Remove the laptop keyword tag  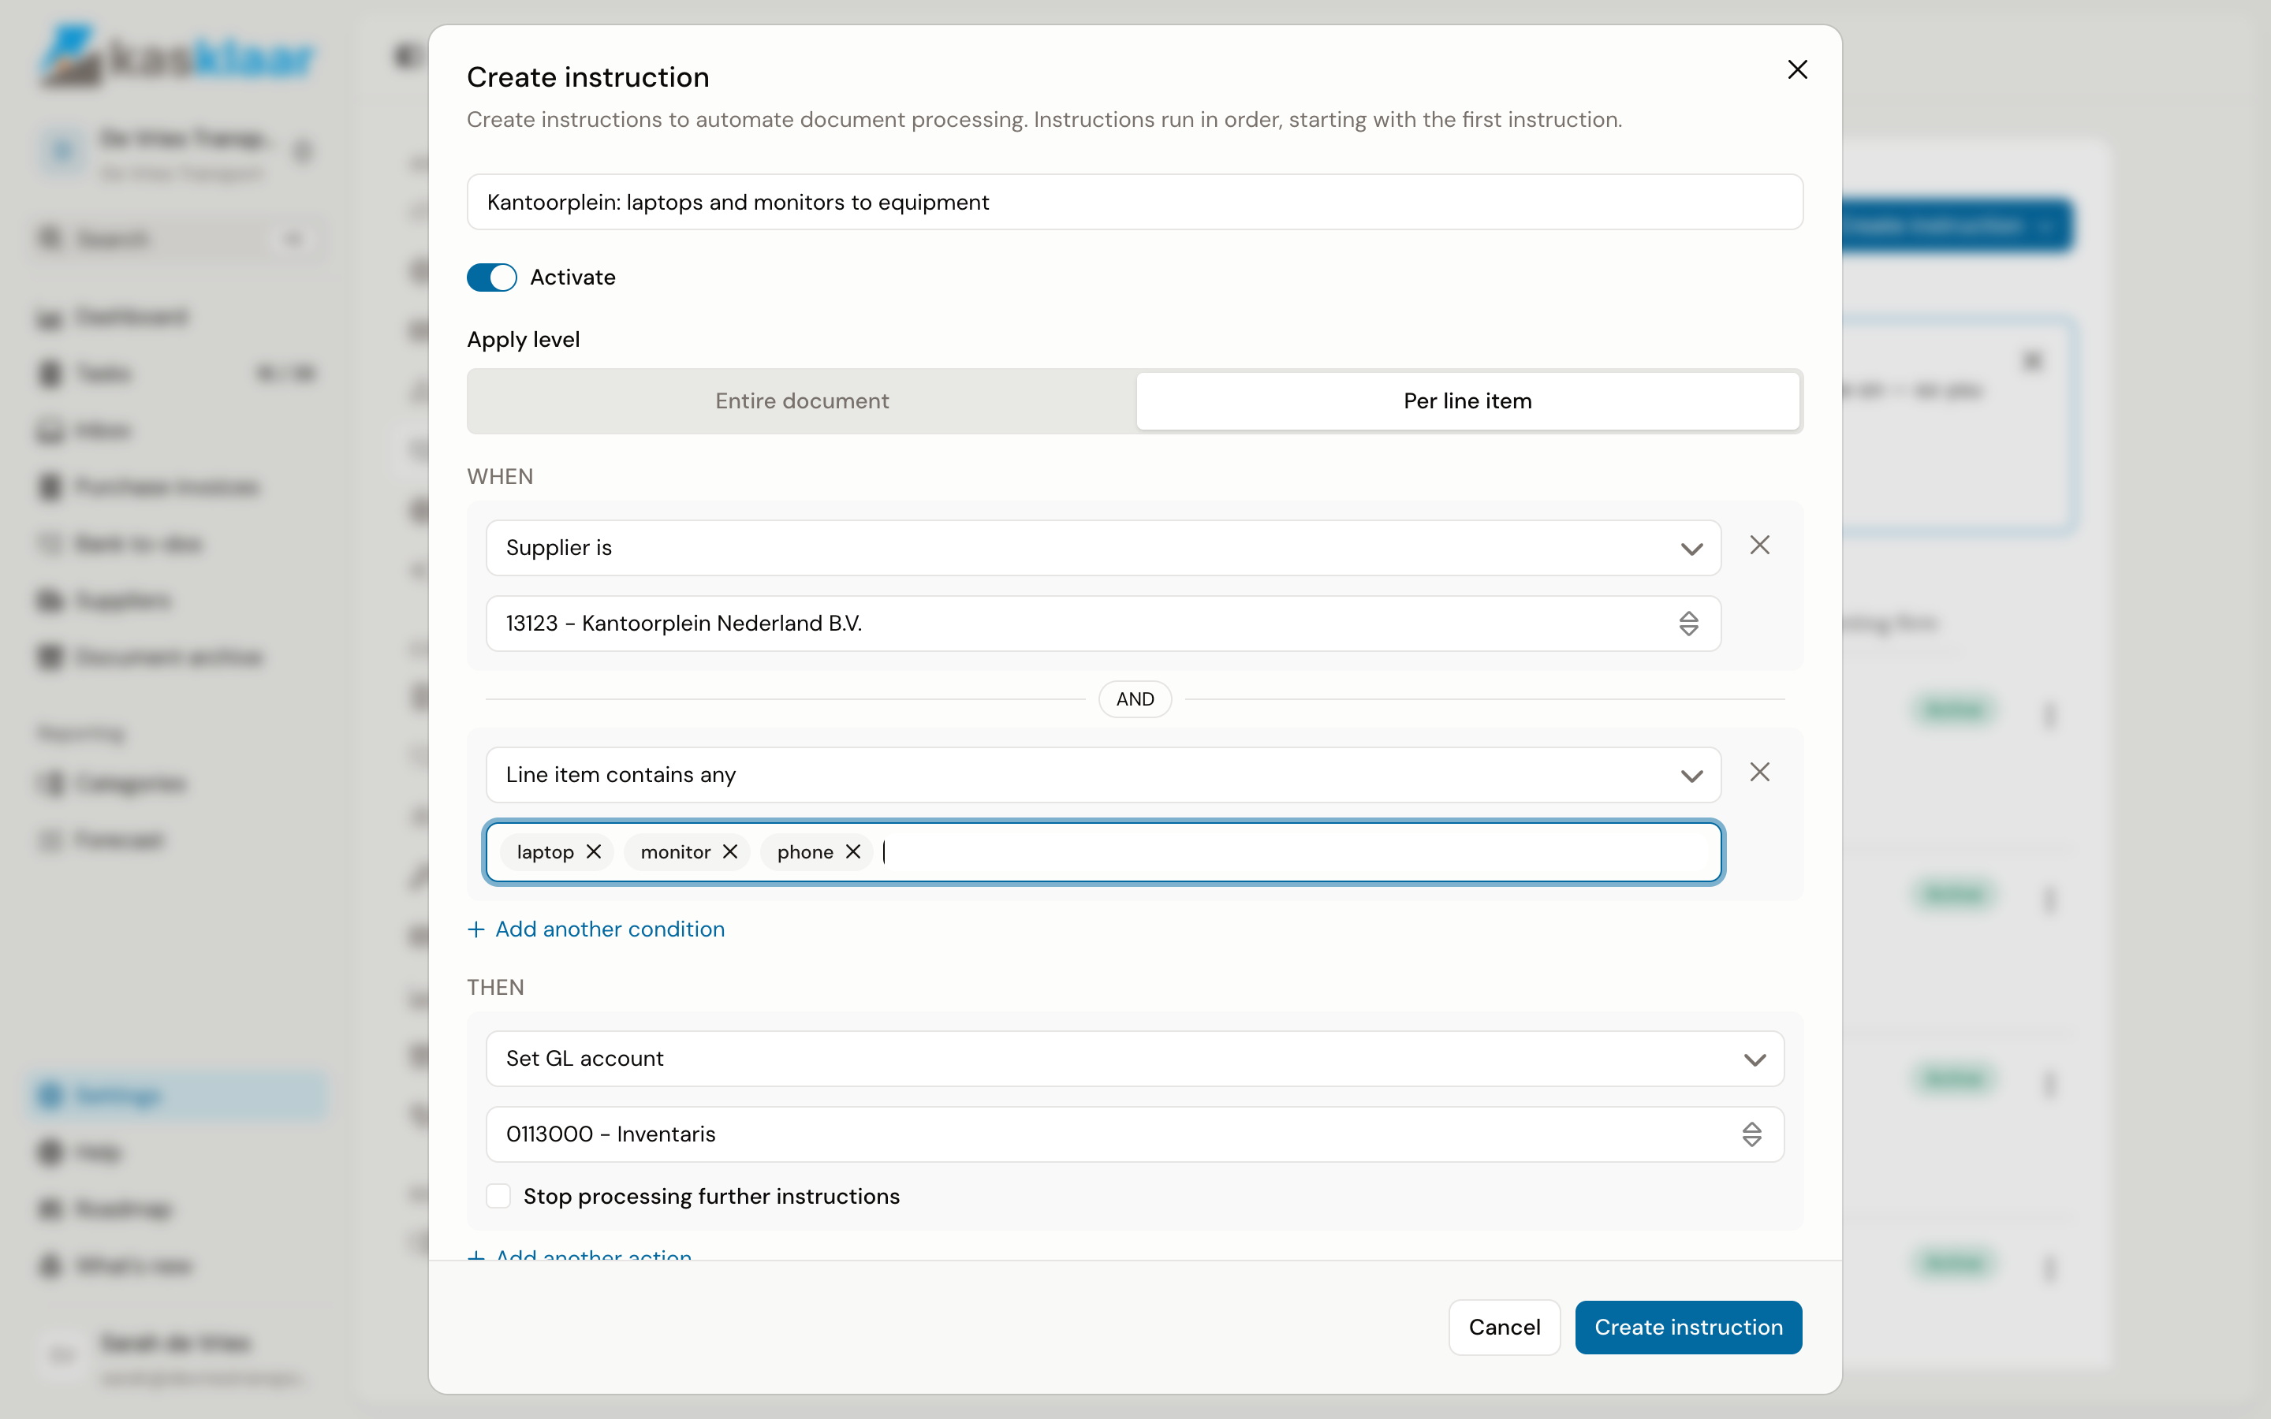coord(593,851)
